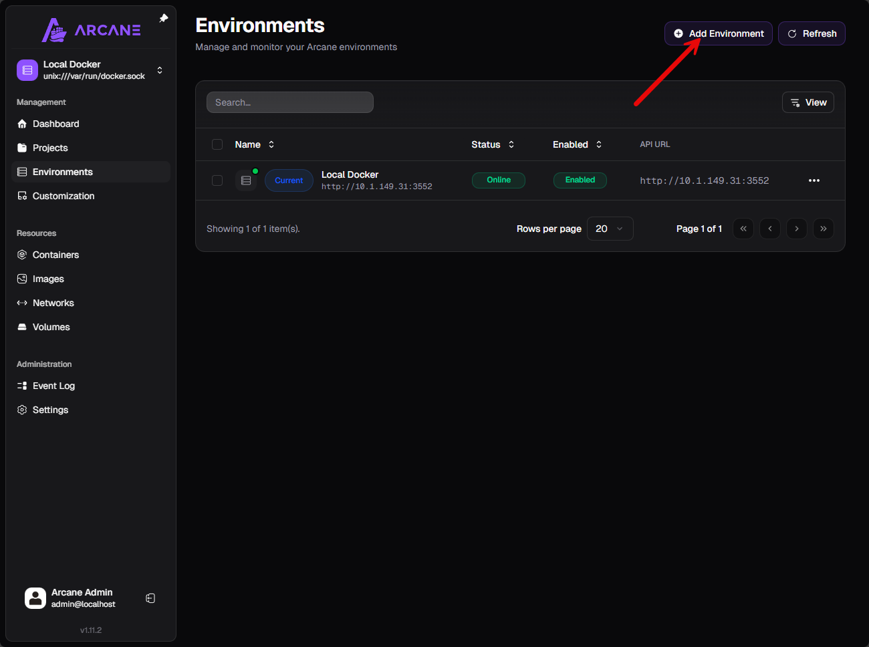Expand the Local Docker environment switcher
Screen dimensions: 869x647
pyautogui.click(x=160, y=70)
